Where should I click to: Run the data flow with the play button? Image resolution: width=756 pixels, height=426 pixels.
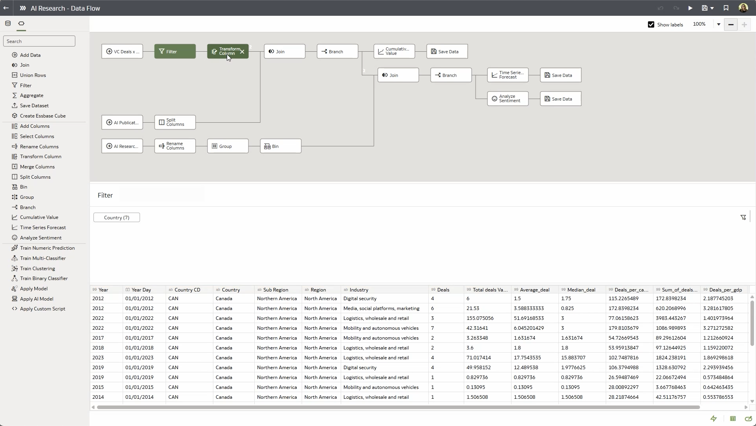click(x=690, y=8)
